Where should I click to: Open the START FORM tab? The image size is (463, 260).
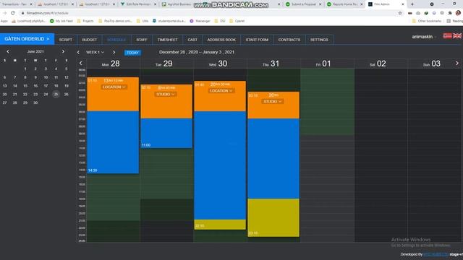[257, 40]
